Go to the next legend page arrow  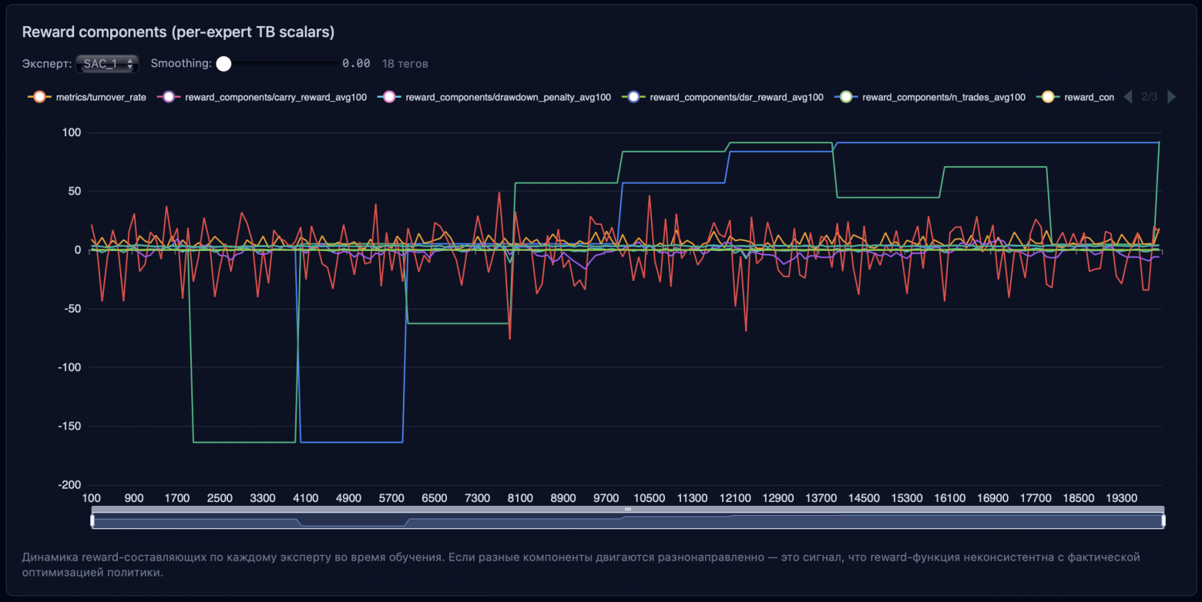pyautogui.click(x=1172, y=97)
